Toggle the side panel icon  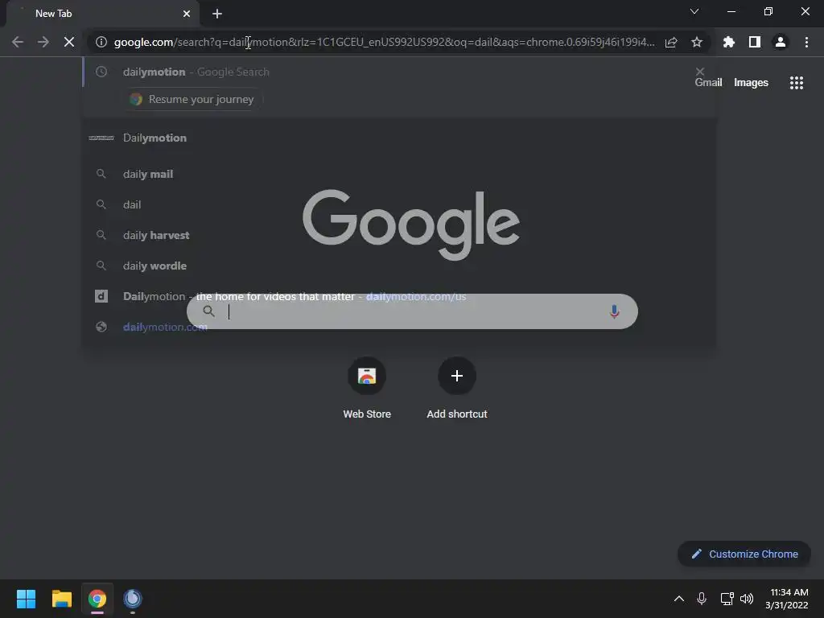click(755, 42)
